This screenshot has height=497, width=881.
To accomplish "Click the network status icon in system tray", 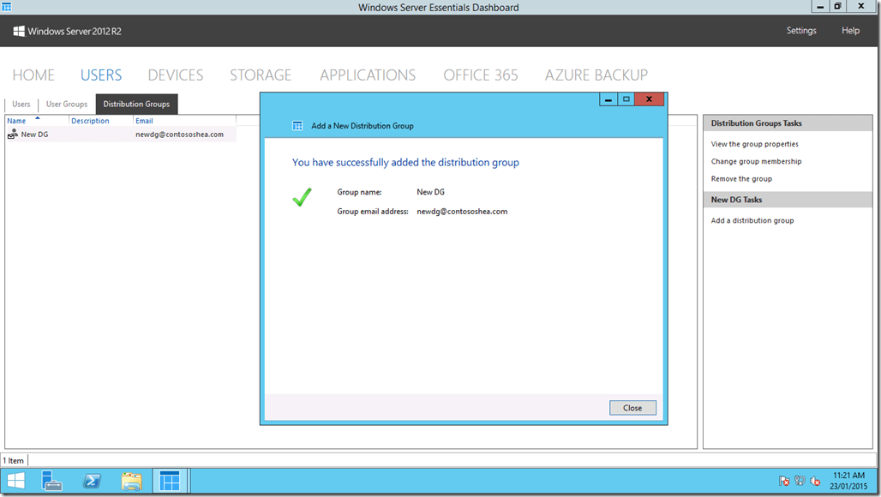I will pos(800,482).
